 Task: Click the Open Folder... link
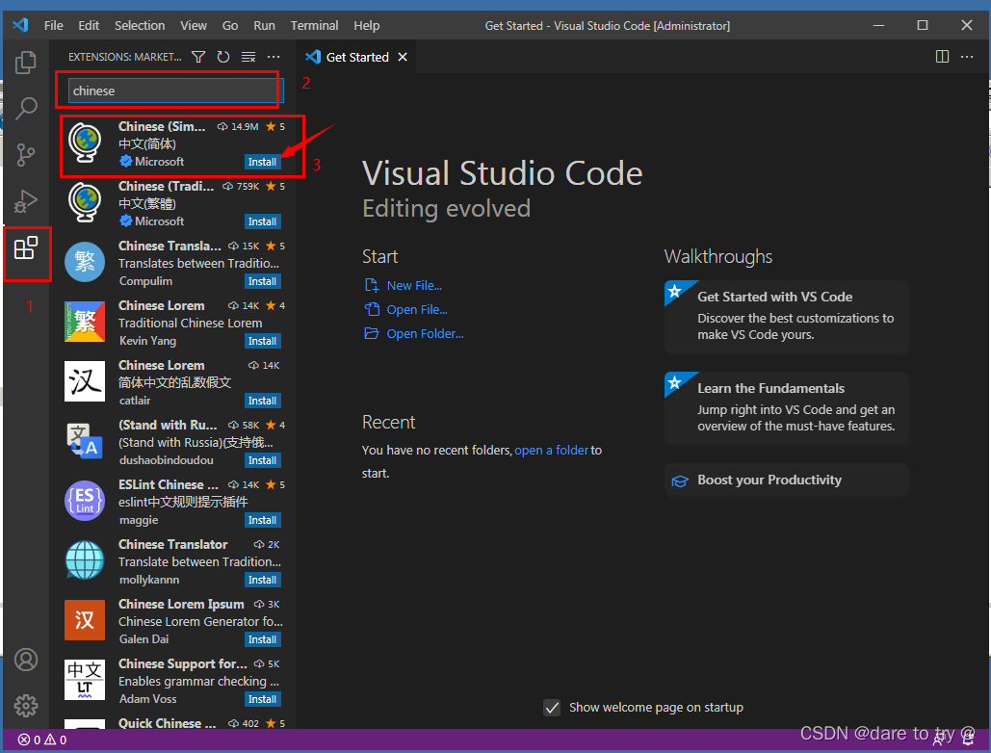425,334
